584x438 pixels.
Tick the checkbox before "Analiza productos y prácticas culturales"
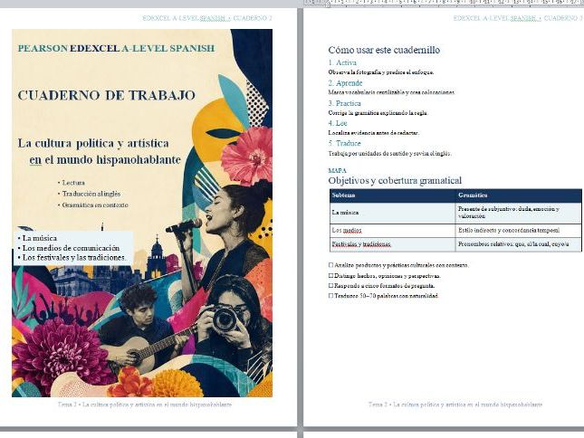point(330,265)
